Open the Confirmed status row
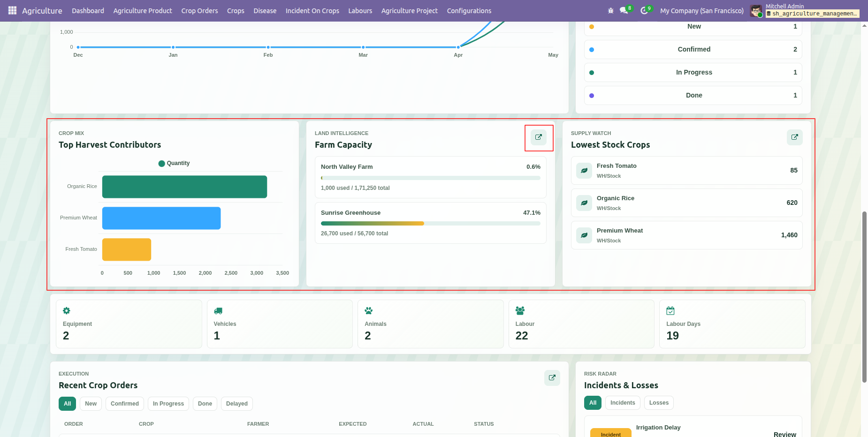Viewport: 868px width, 437px height. pyautogui.click(x=693, y=49)
